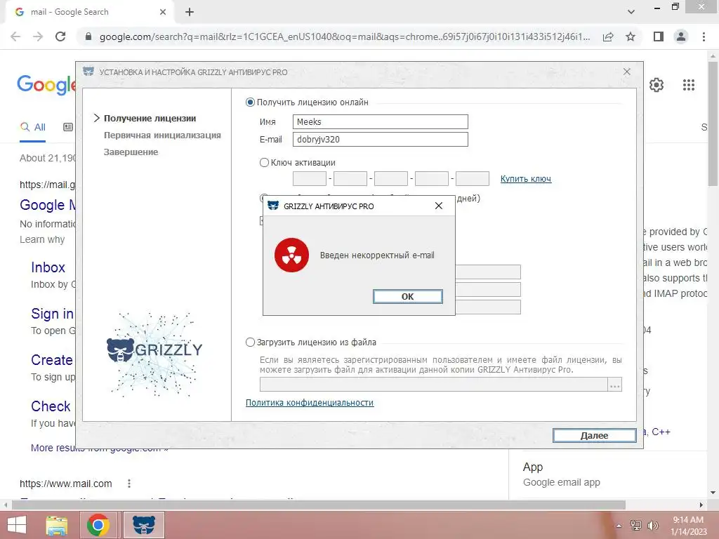This screenshot has width=719, height=539.
Task: Select the All search tab
Action: 32,128
